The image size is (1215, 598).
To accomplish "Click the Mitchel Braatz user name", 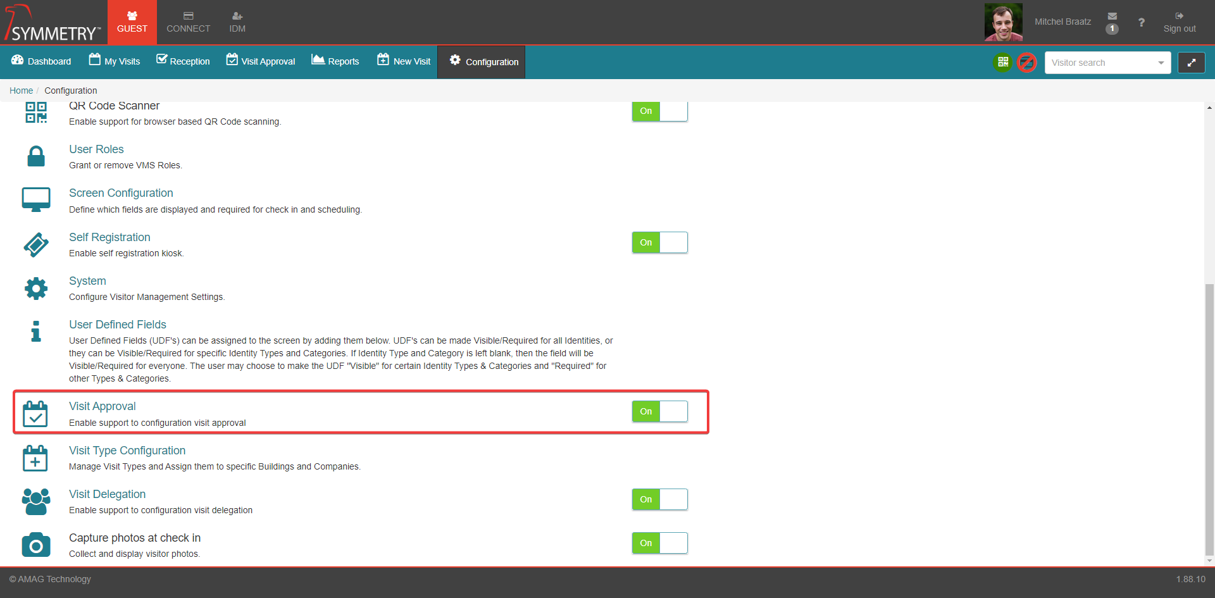I will 1062,22.
